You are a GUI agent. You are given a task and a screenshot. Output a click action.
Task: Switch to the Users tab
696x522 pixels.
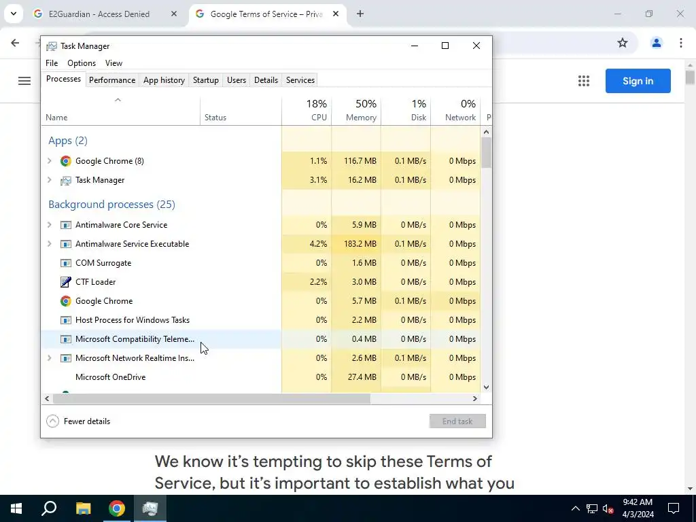click(x=236, y=80)
